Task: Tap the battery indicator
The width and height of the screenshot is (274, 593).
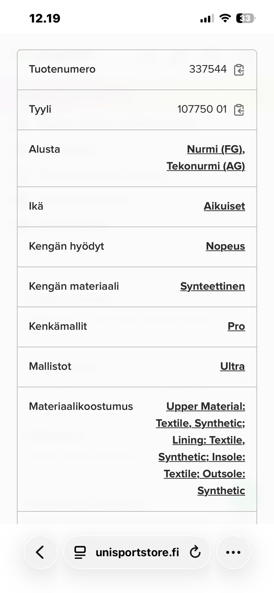Action: pos(245,19)
